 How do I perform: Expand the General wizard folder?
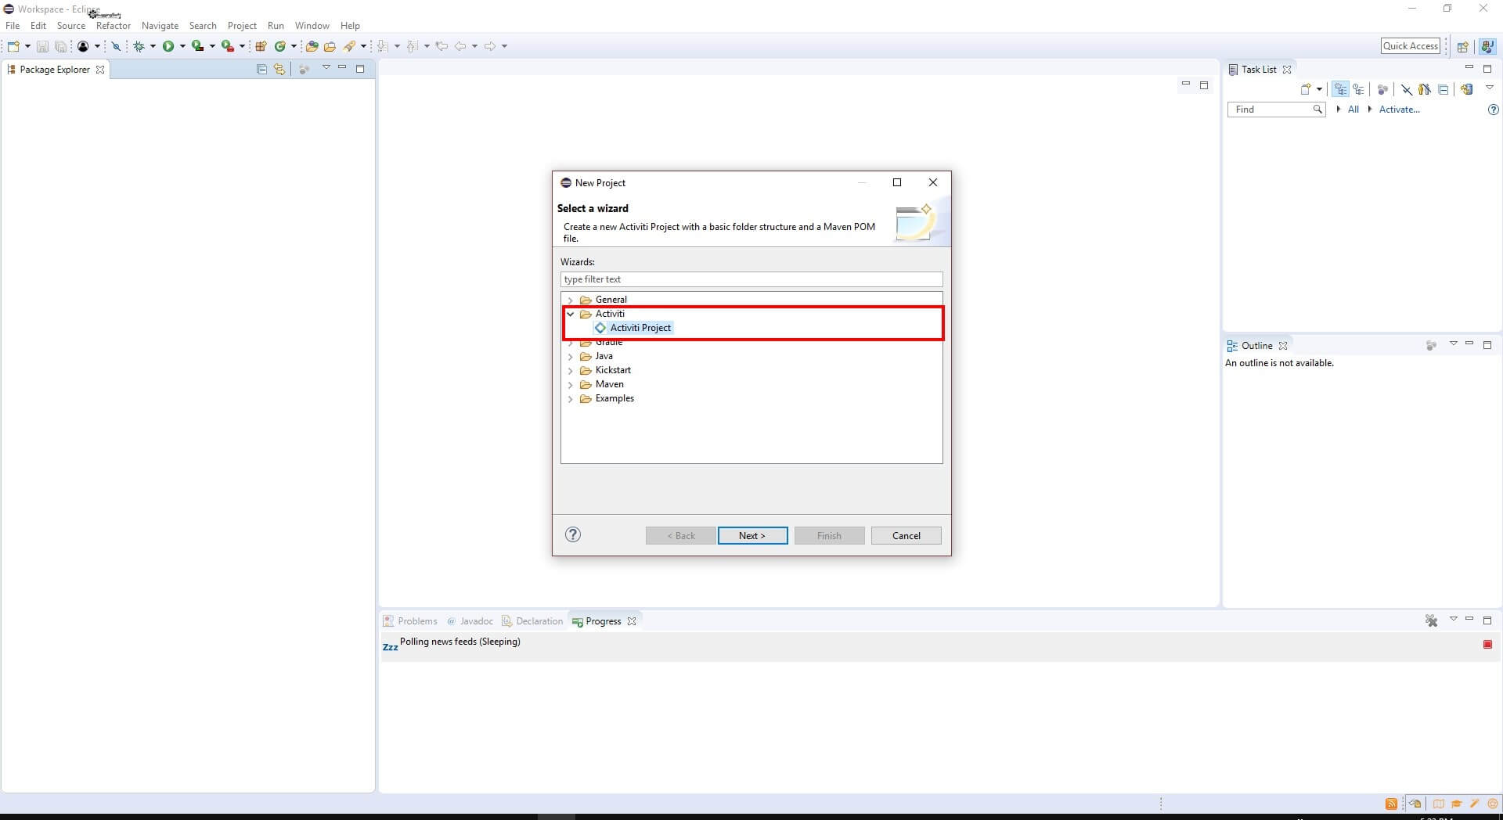[x=570, y=300]
